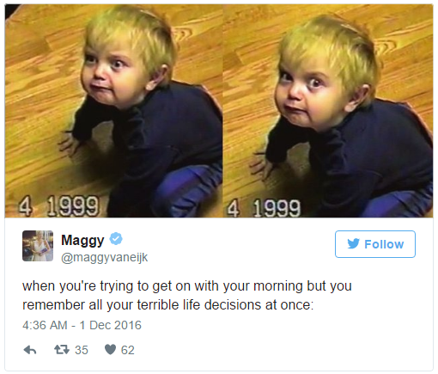Screen dimensions: 438x374
Task: Click the Twitter bird icon in Follow button
Action: pos(353,244)
